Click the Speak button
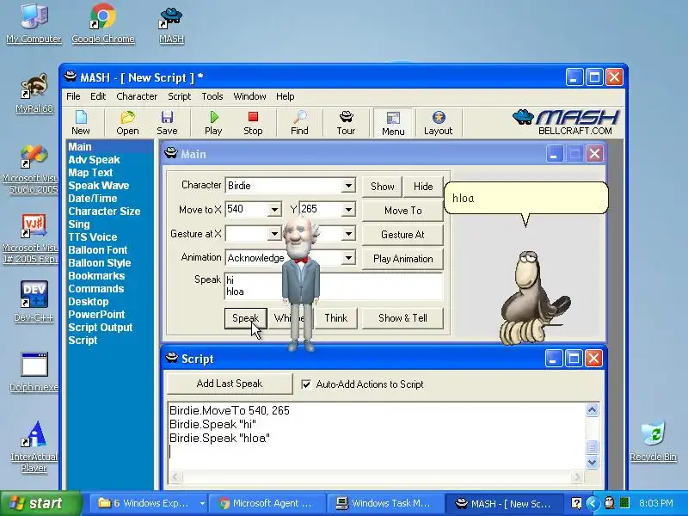688x516 pixels. pos(246,318)
